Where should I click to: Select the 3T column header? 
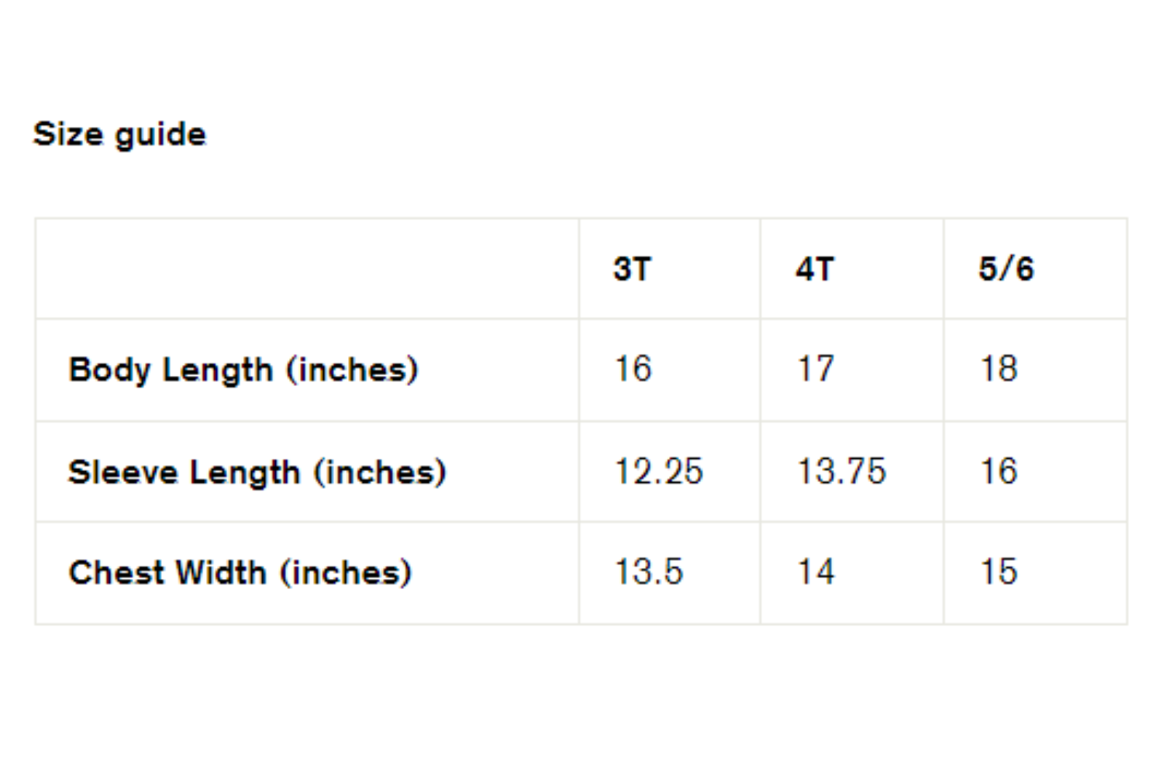pyautogui.click(x=632, y=269)
